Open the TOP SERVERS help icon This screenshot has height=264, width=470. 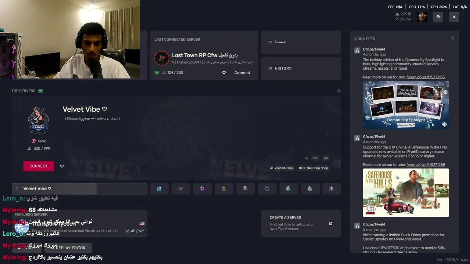coord(339,91)
